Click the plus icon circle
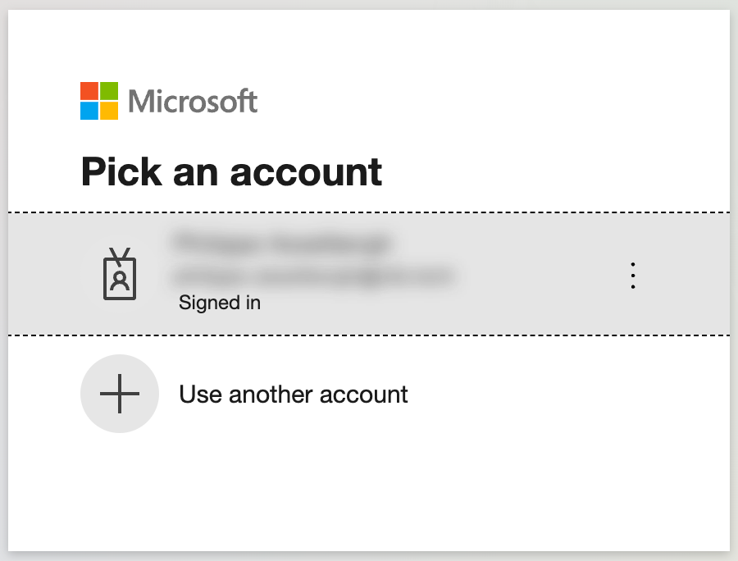This screenshot has height=561, width=738. pyautogui.click(x=120, y=394)
